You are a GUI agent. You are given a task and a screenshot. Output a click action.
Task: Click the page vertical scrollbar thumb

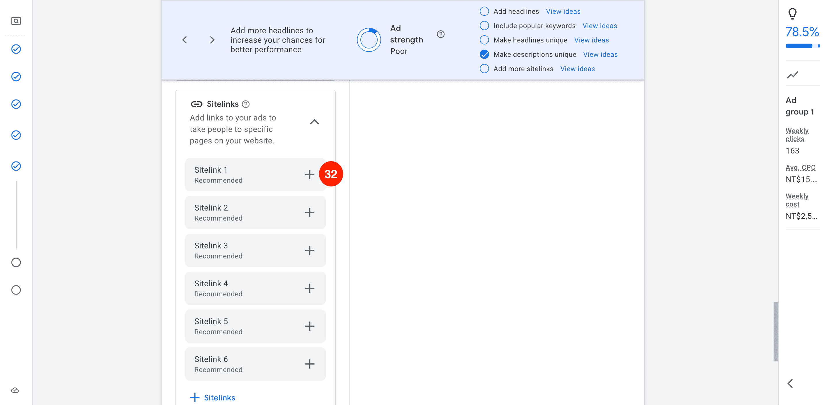(776, 332)
